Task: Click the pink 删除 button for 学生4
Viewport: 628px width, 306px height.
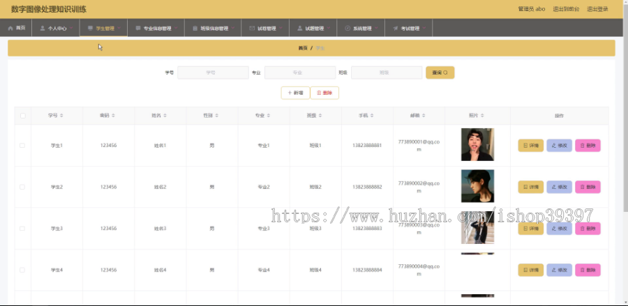Action: (588, 270)
